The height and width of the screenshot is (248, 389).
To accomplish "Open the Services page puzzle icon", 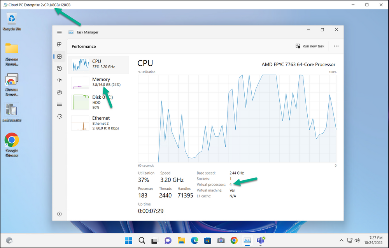I will coord(59,116).
